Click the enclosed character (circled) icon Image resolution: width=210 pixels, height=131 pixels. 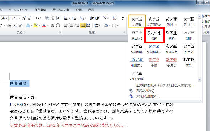58,25
